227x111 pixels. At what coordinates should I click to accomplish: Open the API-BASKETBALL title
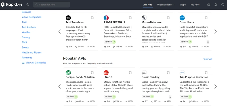[x=115, y=22]
